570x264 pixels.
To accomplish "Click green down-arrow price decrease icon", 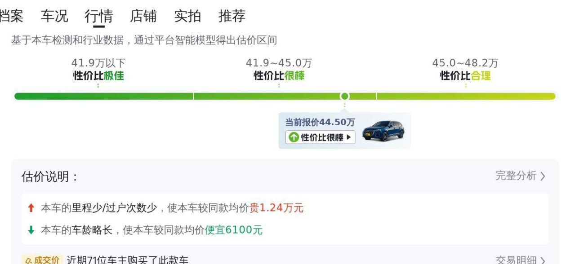I will [x=31, y=230].
